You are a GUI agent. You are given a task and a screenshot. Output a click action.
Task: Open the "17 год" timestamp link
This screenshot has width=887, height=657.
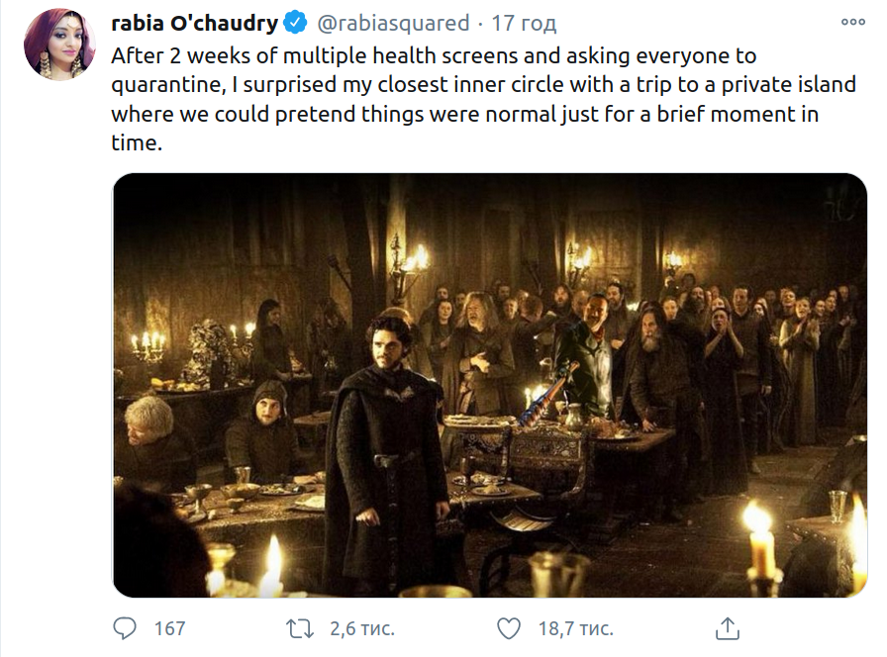click(x=525, y=23)
